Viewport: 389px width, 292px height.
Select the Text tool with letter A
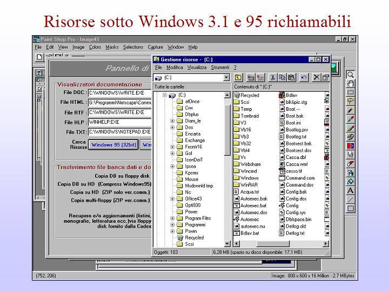pos(351,190)
